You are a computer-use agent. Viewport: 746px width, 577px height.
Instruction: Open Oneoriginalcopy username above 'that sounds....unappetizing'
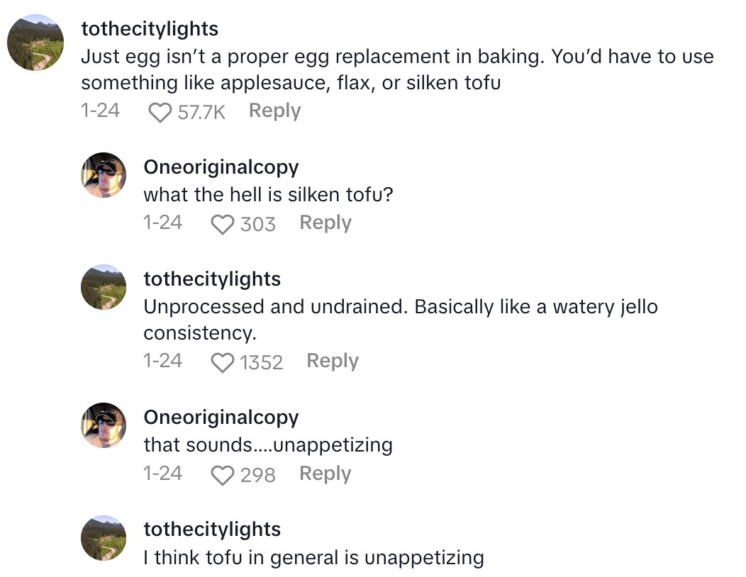point(221,417)
